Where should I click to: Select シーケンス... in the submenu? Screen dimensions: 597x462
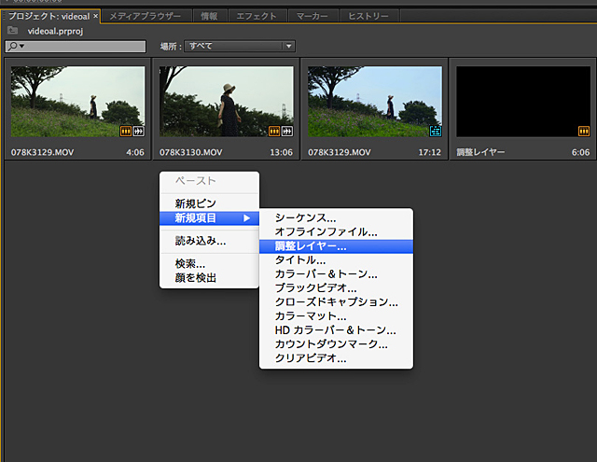point(336,217)
